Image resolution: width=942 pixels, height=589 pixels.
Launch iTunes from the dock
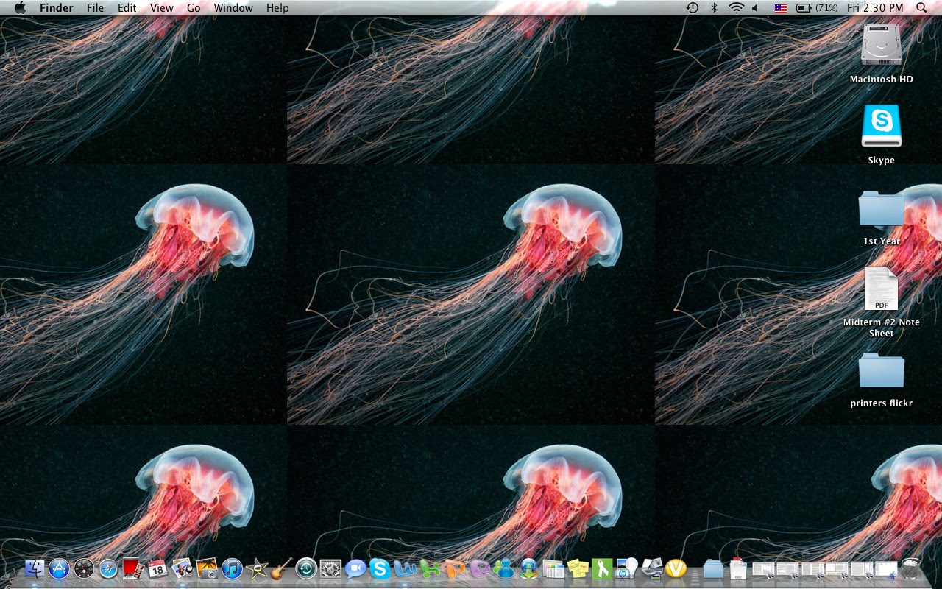coord(232,568)
